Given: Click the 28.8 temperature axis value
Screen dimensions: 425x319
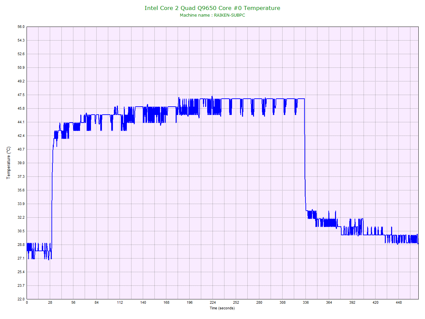Looking at the screenshot, I should [21, 245].
